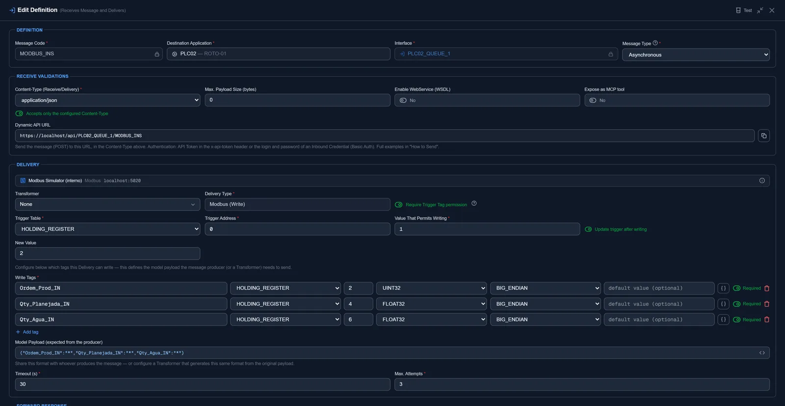785x406 pixels.
Task: Open the Trigger Table HOLDING_REGISTER dropdown
Action: click(x=107, y=229)
